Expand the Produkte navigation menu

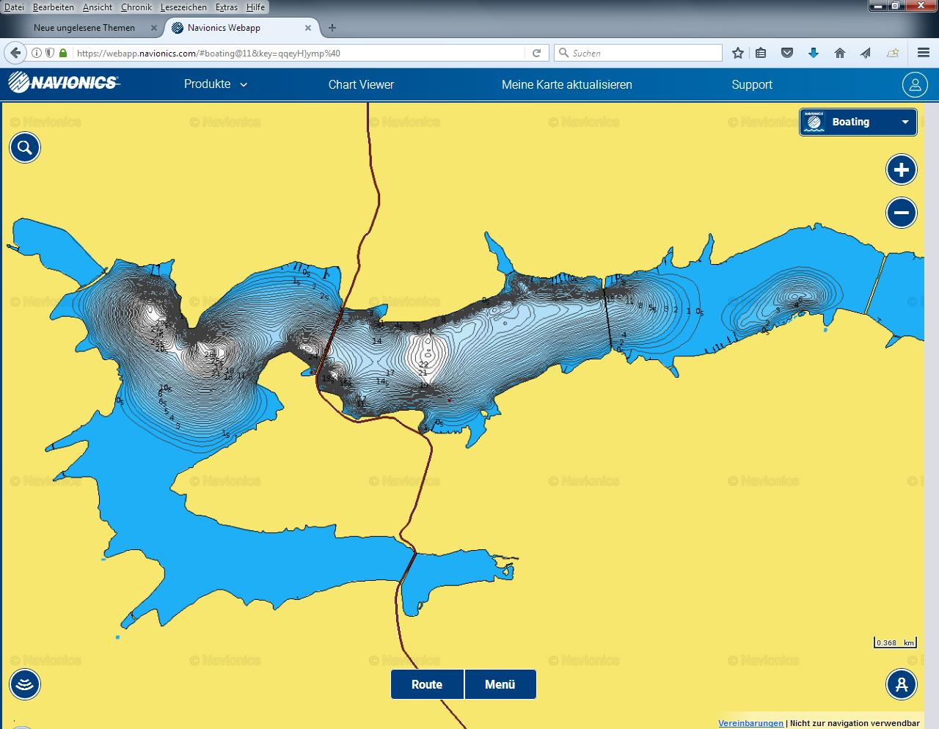coord(215,84)
